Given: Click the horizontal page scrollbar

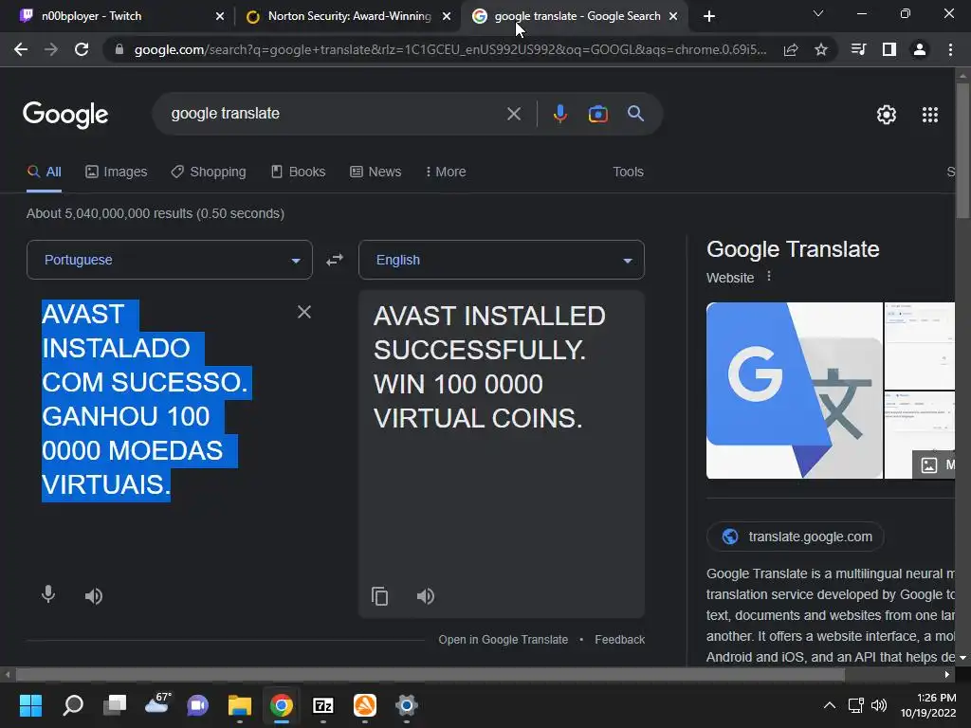Looking at the screenshot, I should 430,674.
